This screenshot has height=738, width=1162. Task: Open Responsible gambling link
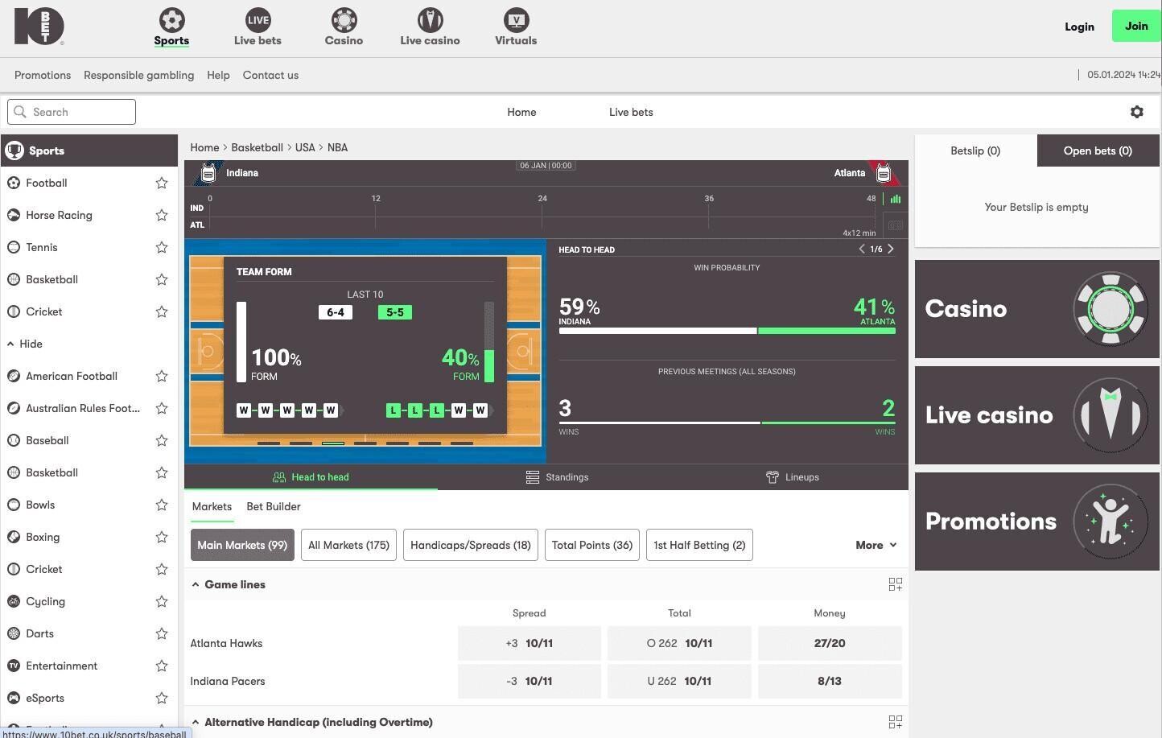point(138,75)
